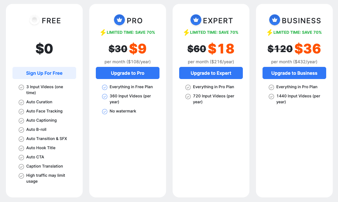This screenshot has height=202, width=338.
Task: Click Everything in Pro Plan in Business card
Action: [297, 87]
